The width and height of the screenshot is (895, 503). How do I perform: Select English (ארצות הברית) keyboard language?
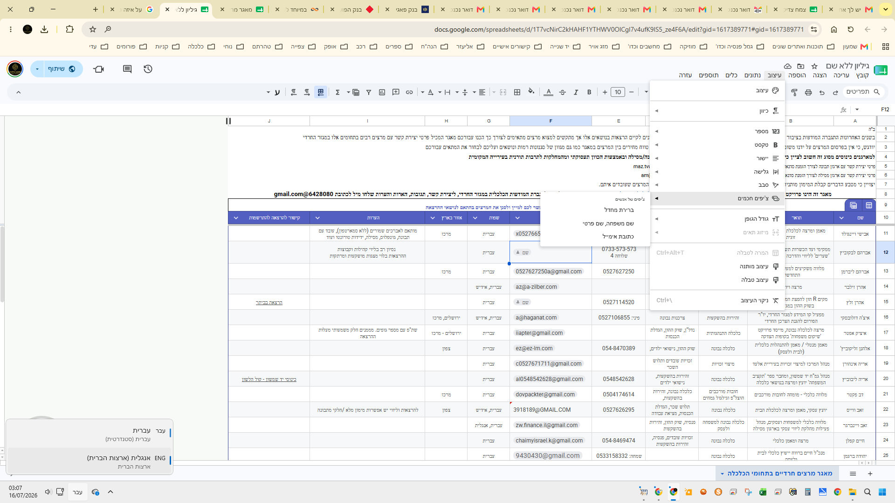coord(89,462)
